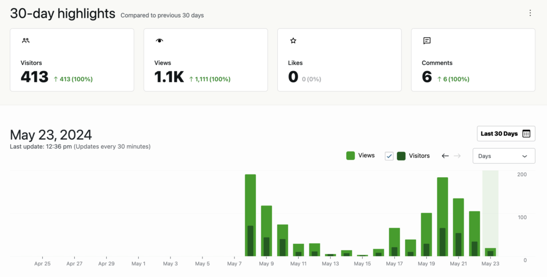547x277 pixels.
Task: Open the three-dot highlights options menu
Action: pos(530,13)
